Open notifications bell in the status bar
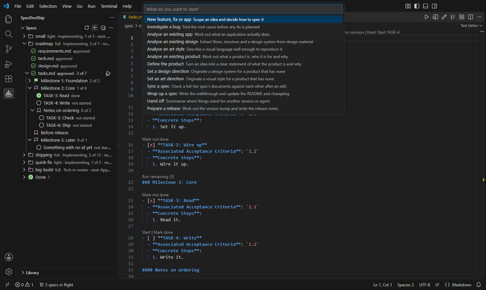The width and height of the screenshot is (486, 290). coord(479,285)
